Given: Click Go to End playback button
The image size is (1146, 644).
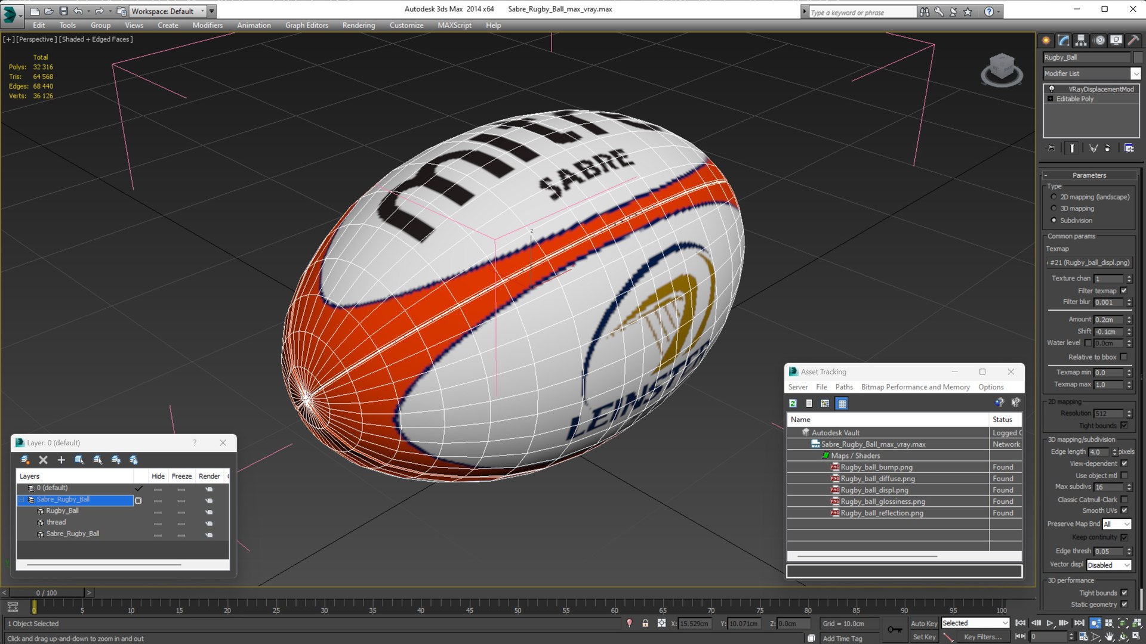Looking at the screenshot, I should (x=1079, y=623).
